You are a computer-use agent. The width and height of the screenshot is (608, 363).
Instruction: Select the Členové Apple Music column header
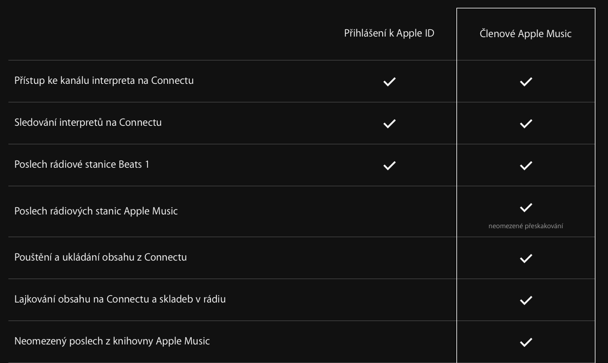click(525, 34)
